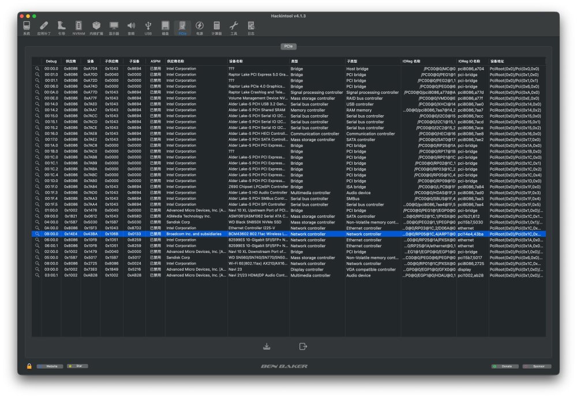Open the Boot (引导) boot icon
Image resolution: width=577 pixels, height=398 pixels.
[62, 28]
